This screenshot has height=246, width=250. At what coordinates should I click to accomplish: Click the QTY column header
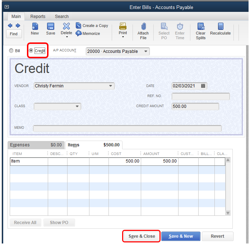pos(74,154)
